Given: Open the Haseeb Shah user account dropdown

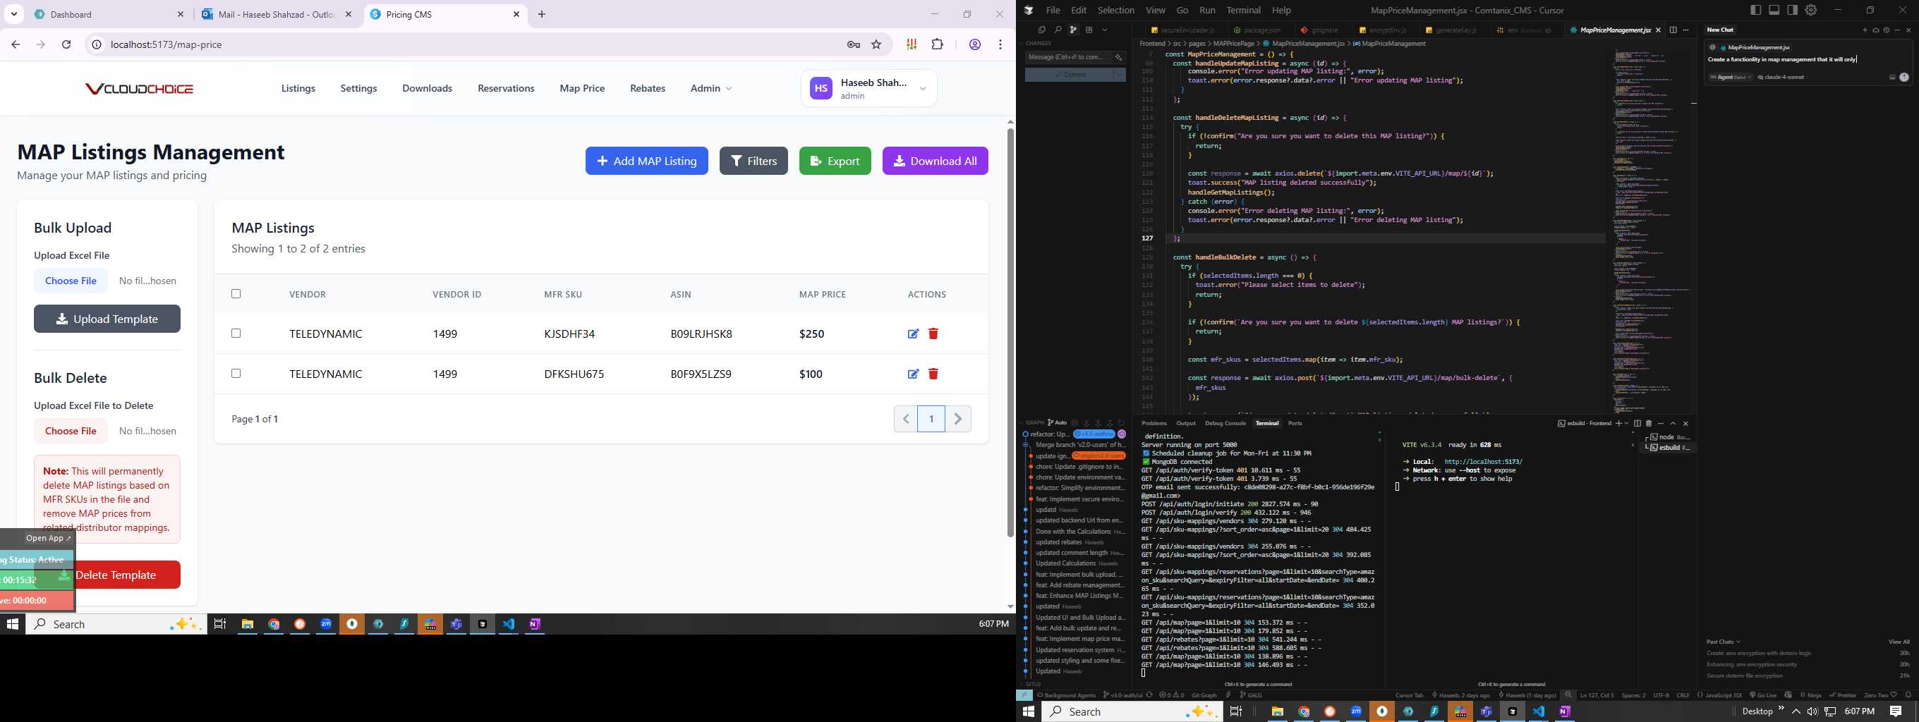Looking at the screenshot, I should tap(868, 88).
